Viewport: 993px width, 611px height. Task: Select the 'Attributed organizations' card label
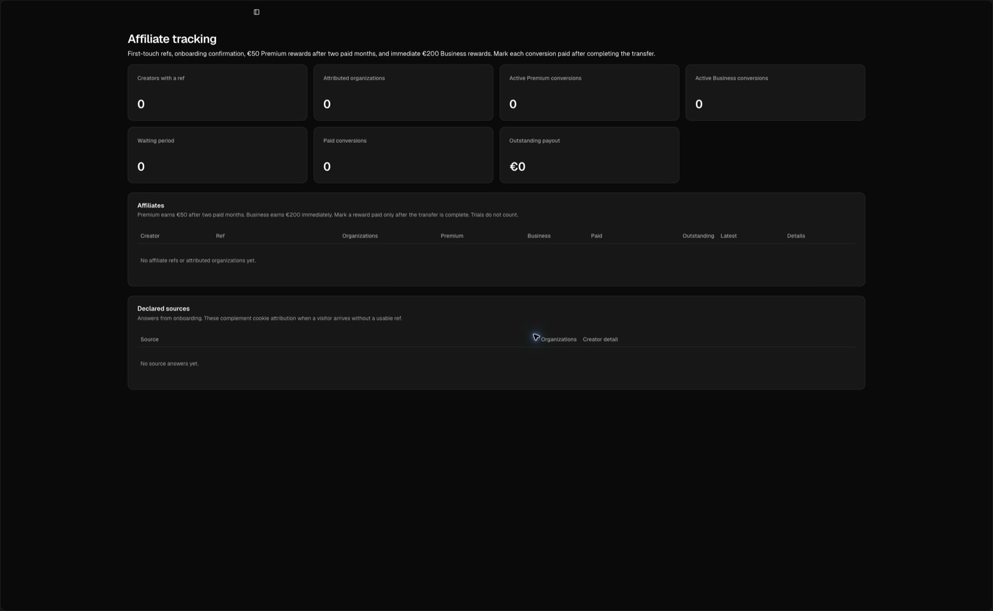pyautogui.click(x=354, y=78)
